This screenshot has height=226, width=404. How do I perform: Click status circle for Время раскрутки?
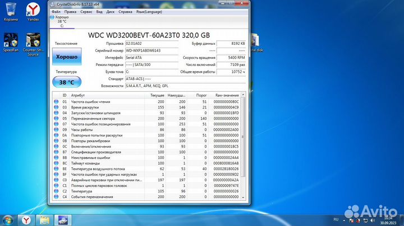pyautogui.click(x=56, y=107)
